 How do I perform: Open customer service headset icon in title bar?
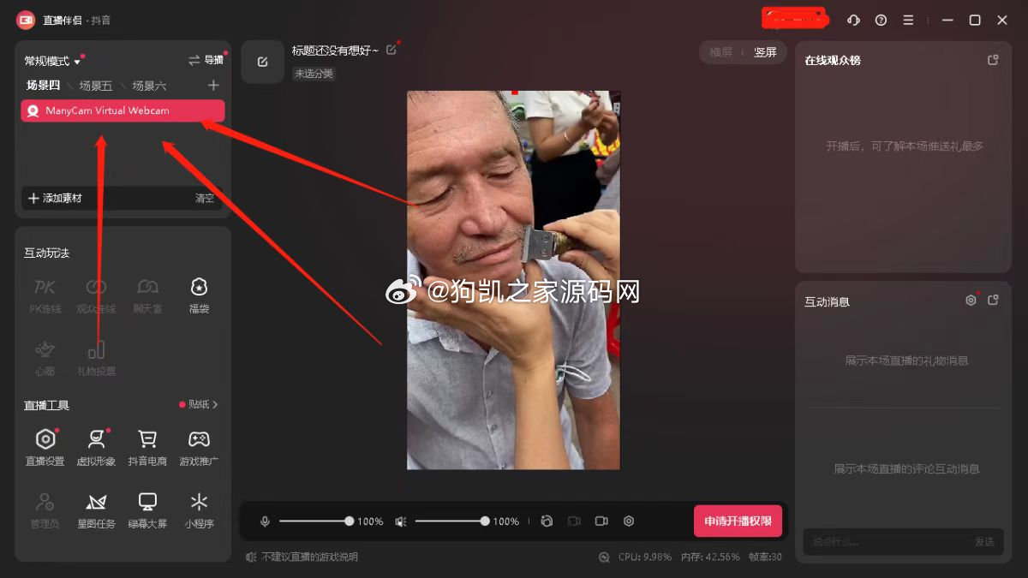(853, 20)
